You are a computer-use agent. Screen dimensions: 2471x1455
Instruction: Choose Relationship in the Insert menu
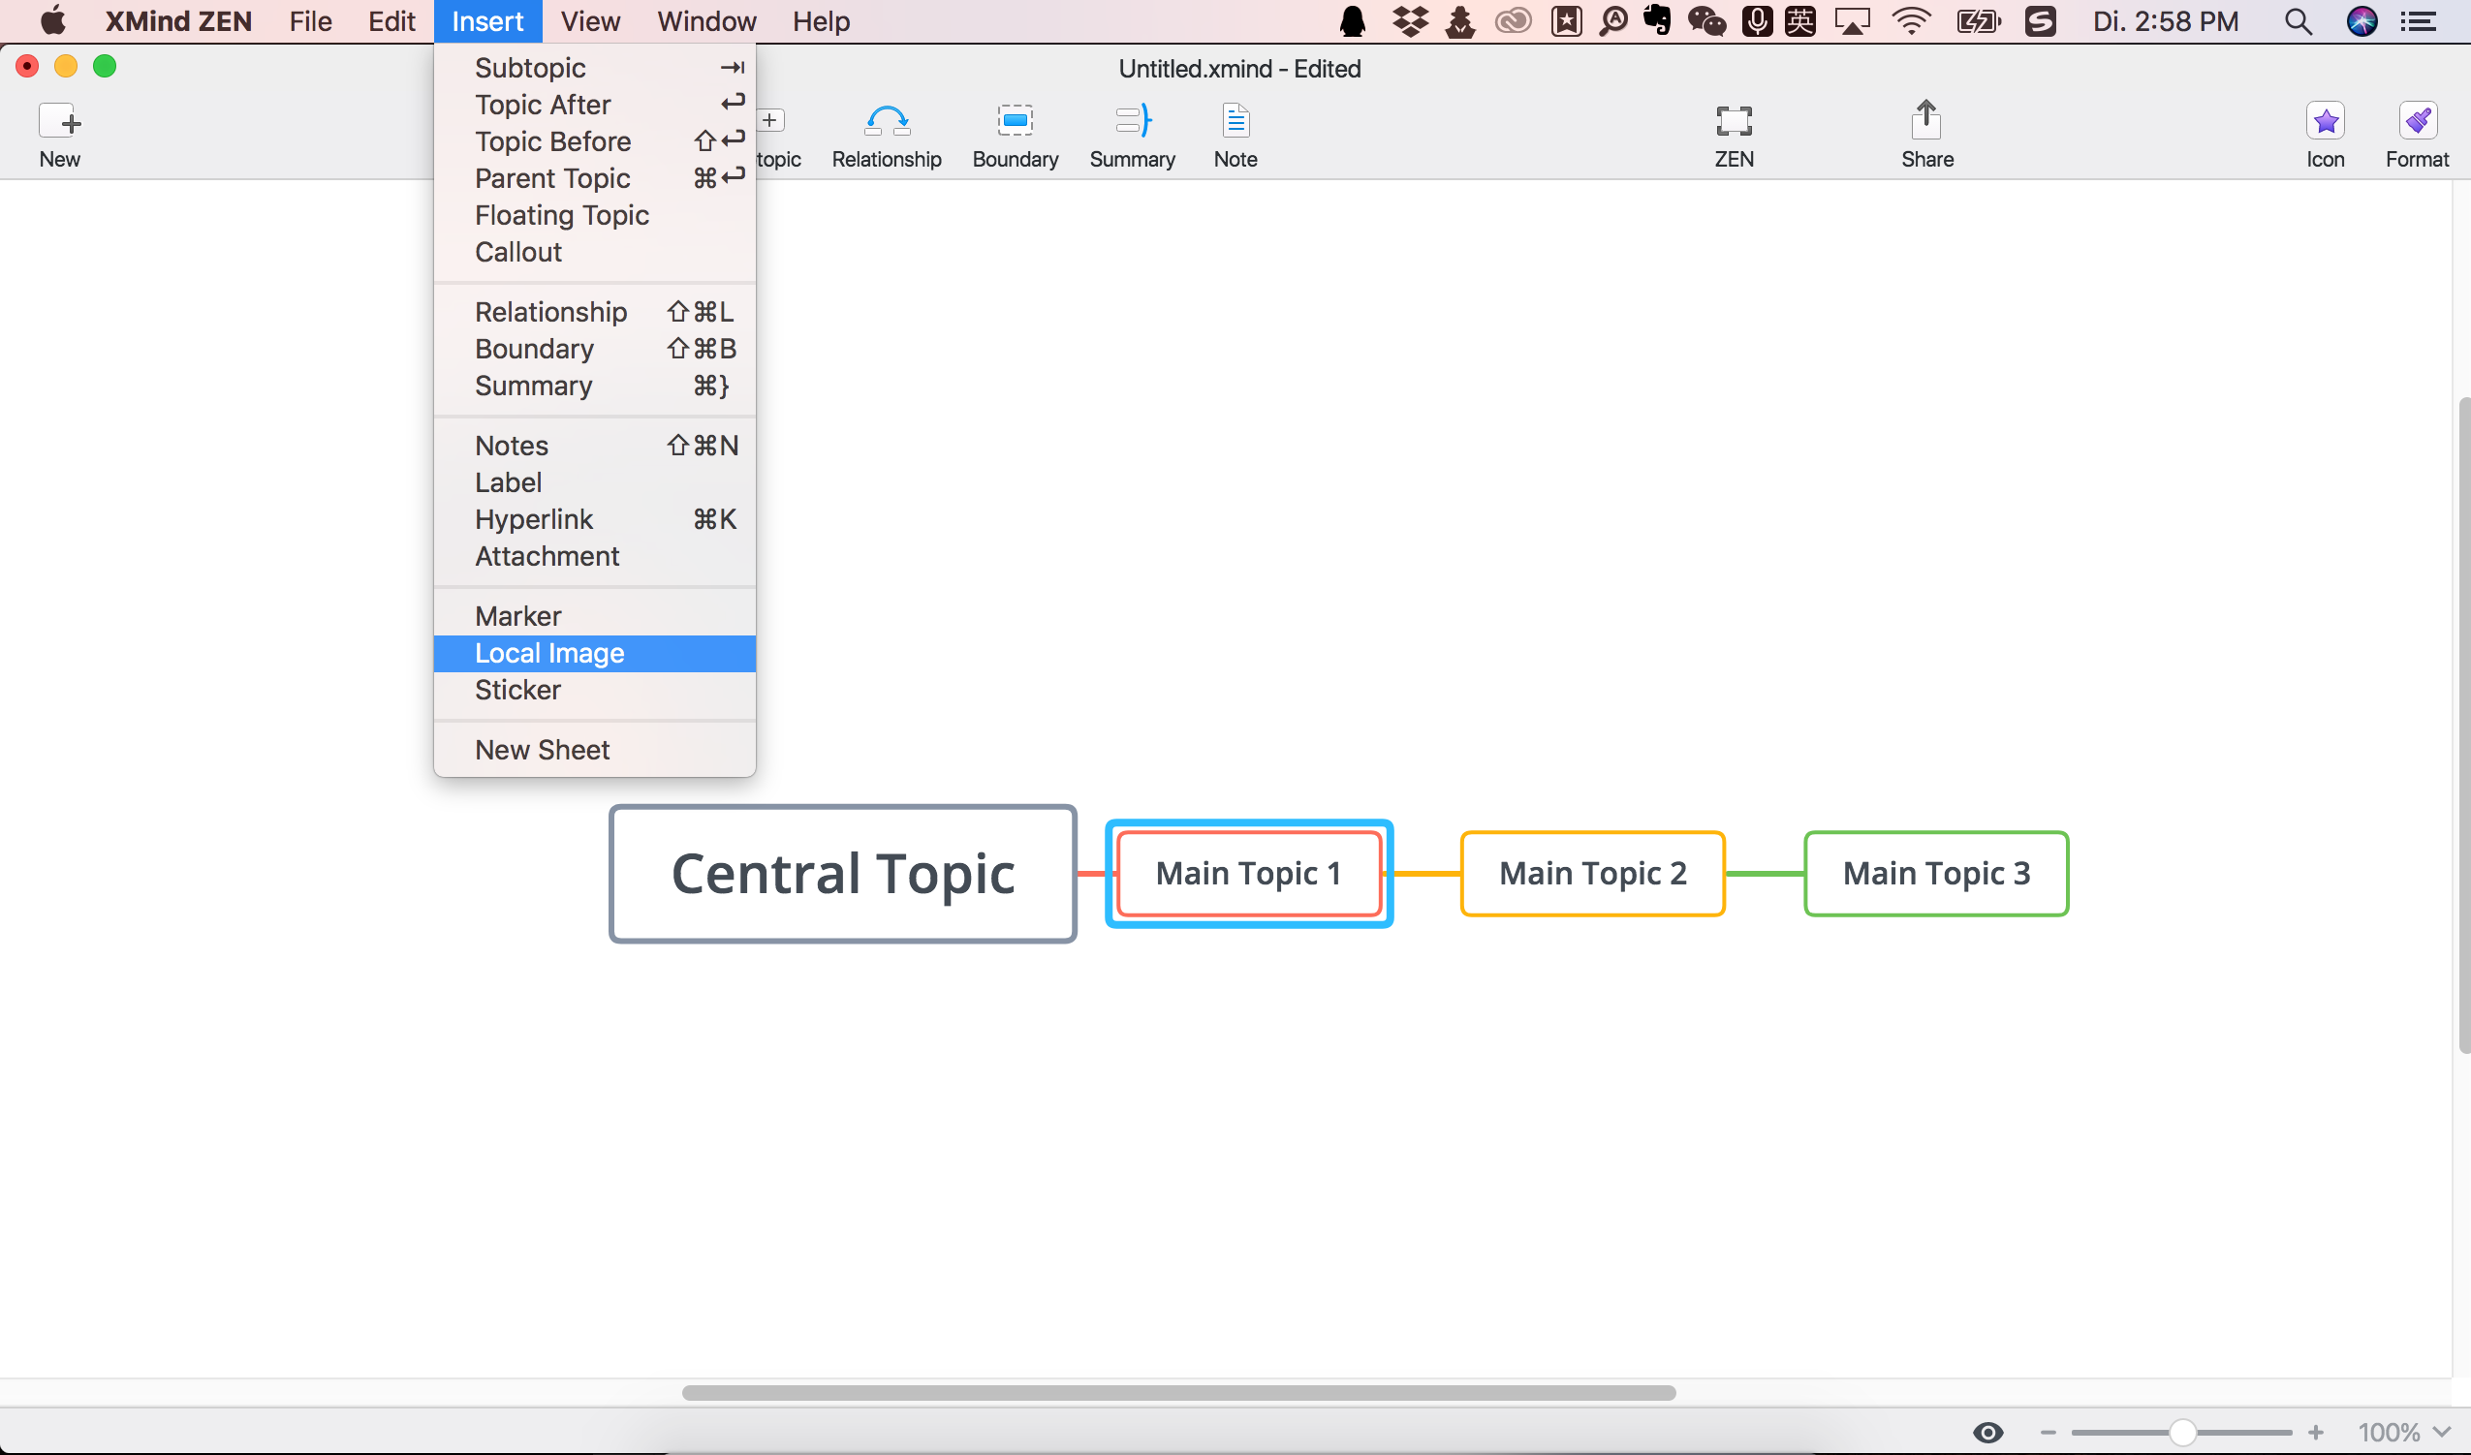(x=594, y=312)
